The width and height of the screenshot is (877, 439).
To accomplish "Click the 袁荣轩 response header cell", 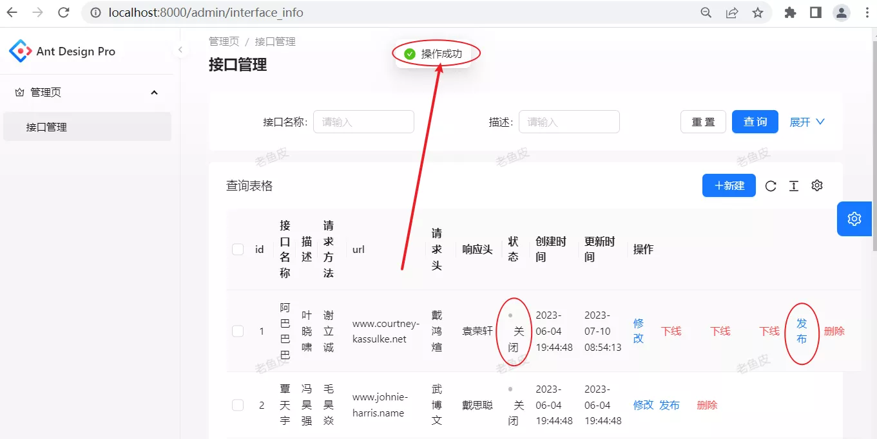I will coord(477,331).
